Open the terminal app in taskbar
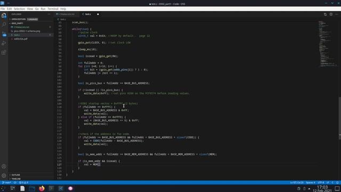This screenshot has width=341, height=192. pos(51,188)
